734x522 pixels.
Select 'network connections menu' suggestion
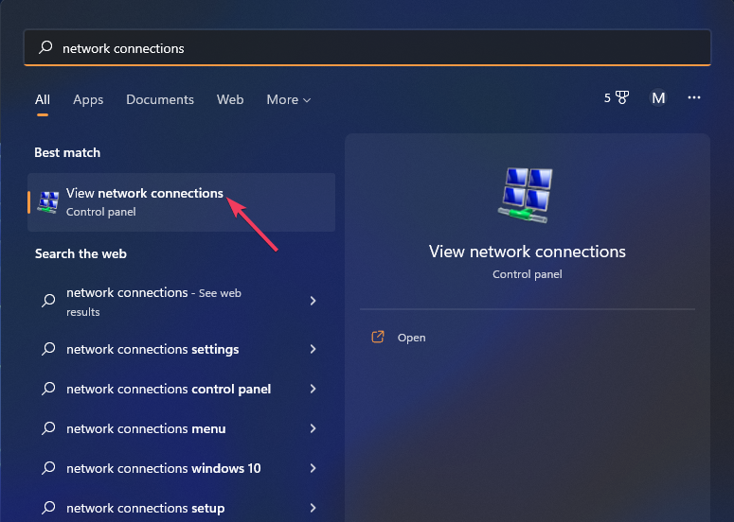181,428
